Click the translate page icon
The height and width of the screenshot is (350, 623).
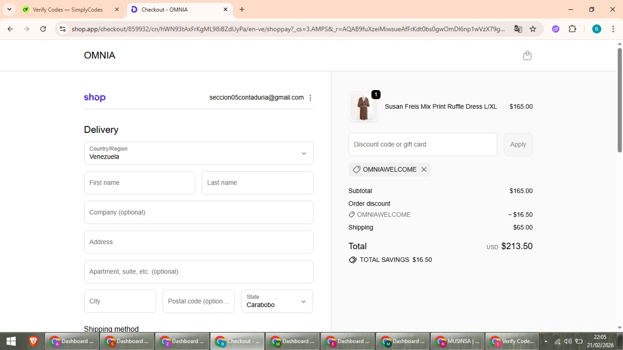[518, 29]
